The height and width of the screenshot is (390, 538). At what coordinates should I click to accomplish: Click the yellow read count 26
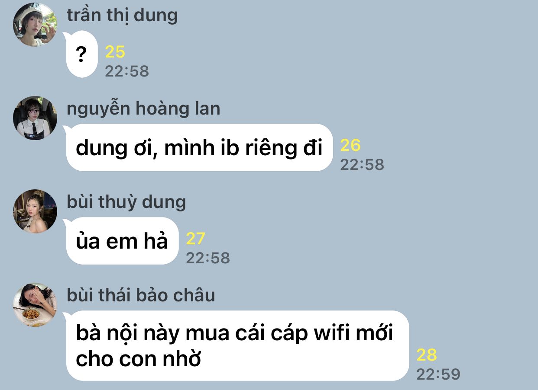(x=350, y=146)
